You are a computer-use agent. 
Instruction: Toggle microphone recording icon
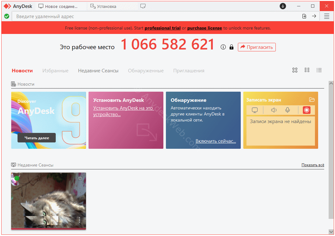(288, 110)
